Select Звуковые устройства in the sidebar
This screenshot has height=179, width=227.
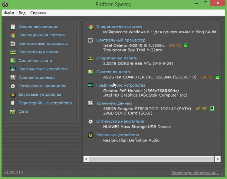[x=40, y=95]
